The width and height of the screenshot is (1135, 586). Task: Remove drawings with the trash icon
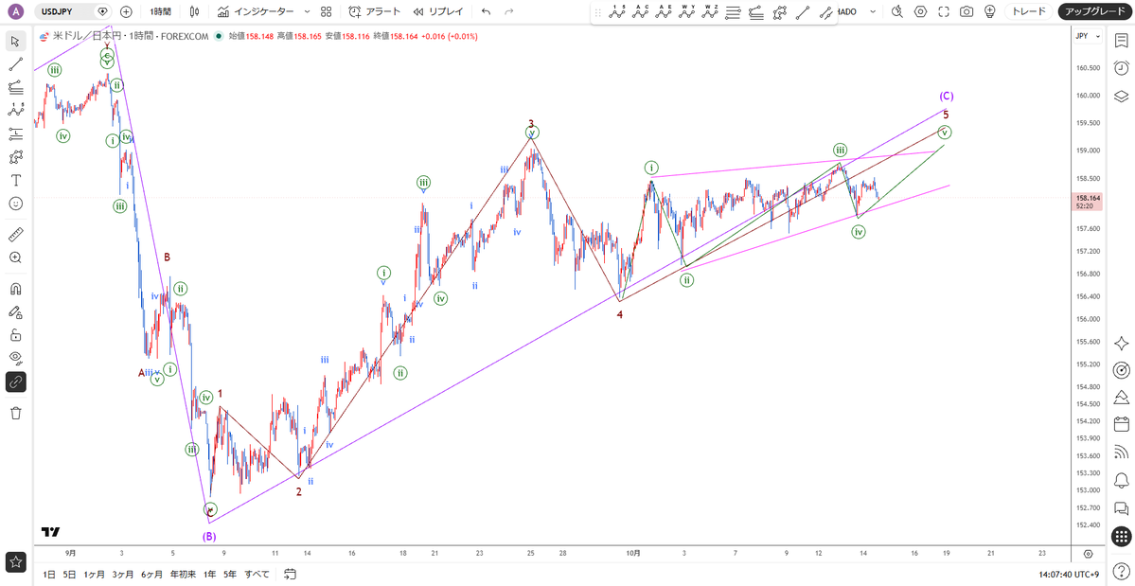(15, 413)
